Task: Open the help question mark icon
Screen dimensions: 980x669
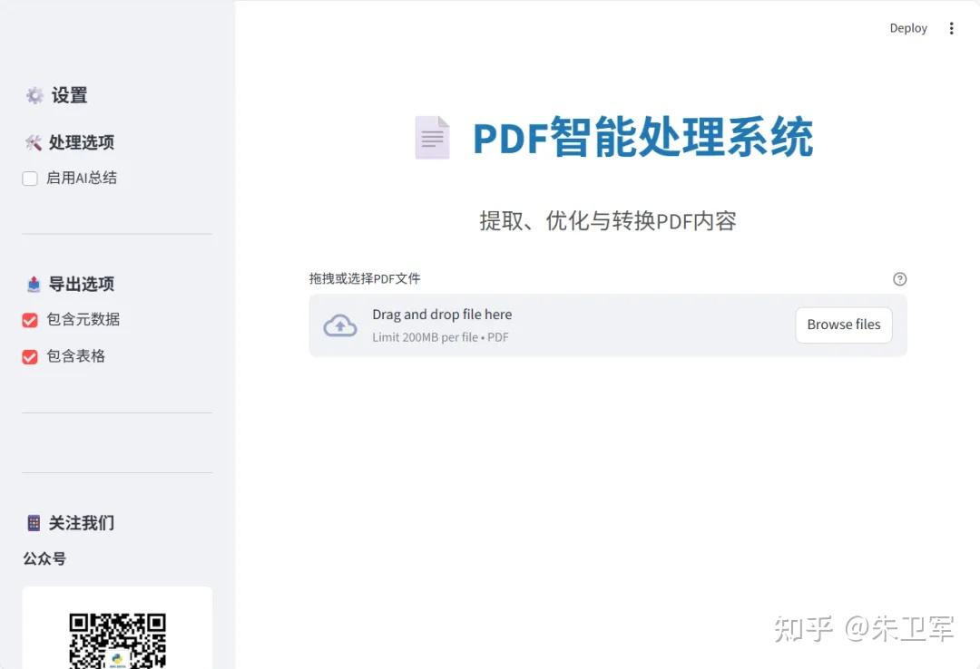Action: (899, 278)
